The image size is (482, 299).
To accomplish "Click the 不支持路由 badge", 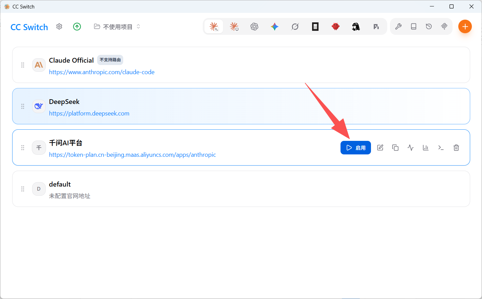I will tap(110, 60).
